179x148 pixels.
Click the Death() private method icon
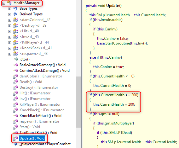[x=15, y=82]
